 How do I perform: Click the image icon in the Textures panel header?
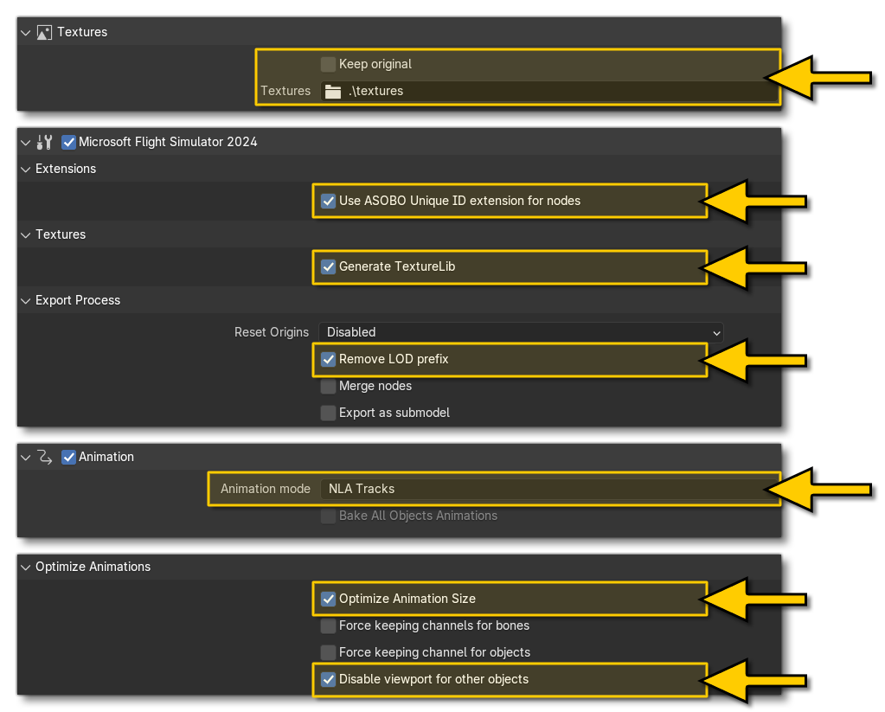point(43,31)
